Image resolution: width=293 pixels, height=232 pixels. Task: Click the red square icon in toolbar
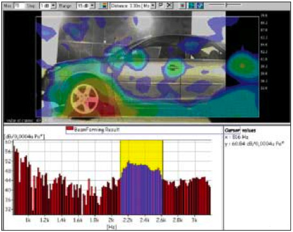tap(182, 6)
